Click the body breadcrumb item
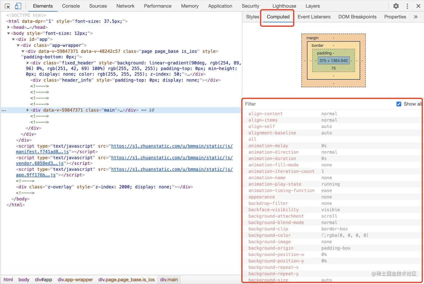Viewport: 424px width, 284px height. [24, 280]
